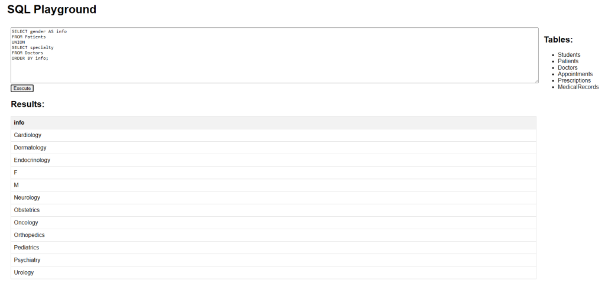Click the info column header

click(274, 123)
